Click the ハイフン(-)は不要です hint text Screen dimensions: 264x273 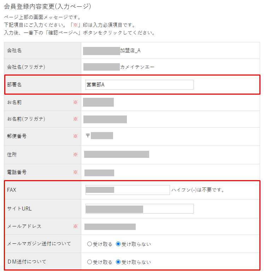click(x=198, y=190)
